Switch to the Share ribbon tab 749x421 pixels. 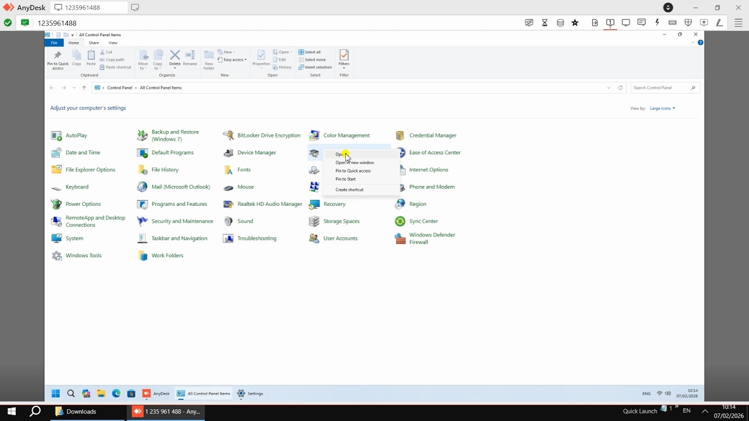pyautogui.click(x=94, y=43)
